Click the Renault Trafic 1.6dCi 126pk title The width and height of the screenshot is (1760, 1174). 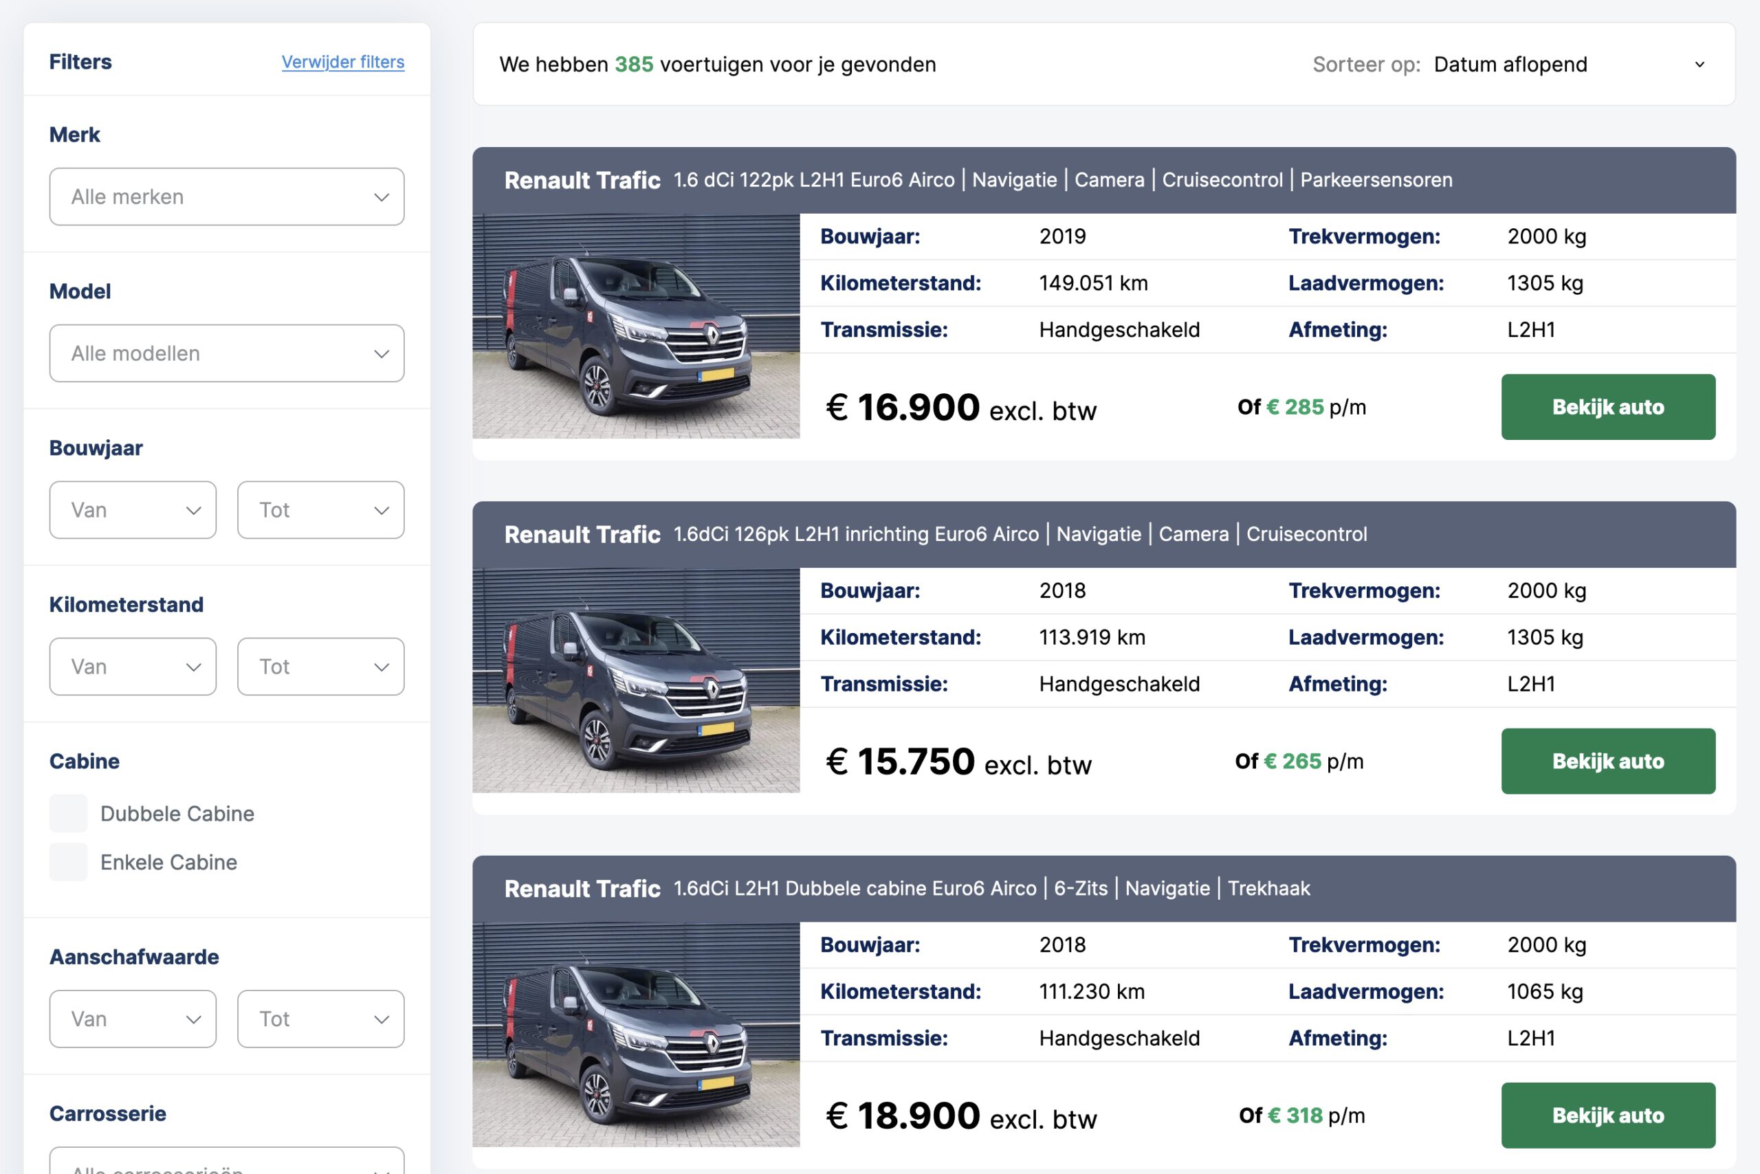936,535
